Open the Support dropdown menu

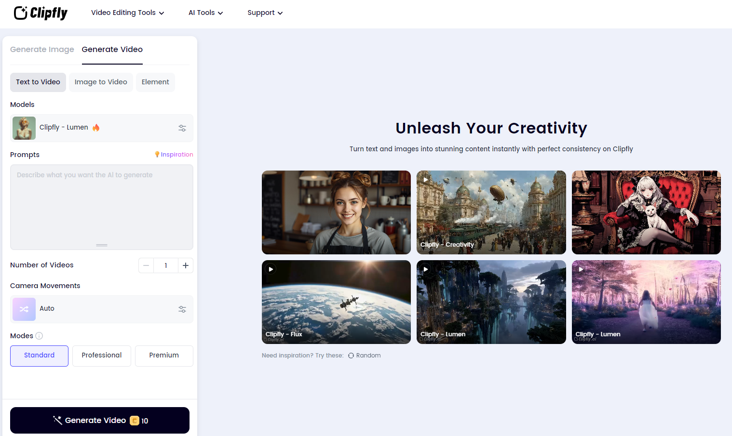(265, 13)
